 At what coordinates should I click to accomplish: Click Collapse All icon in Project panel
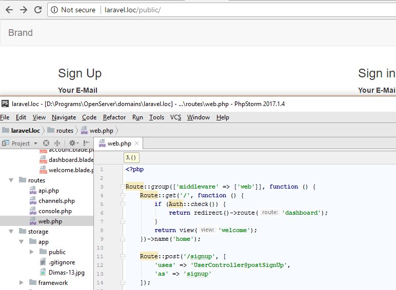[57, 143]
